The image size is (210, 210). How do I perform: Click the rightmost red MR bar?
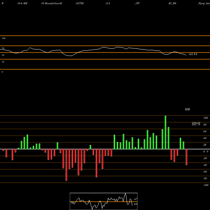(186, 157)
